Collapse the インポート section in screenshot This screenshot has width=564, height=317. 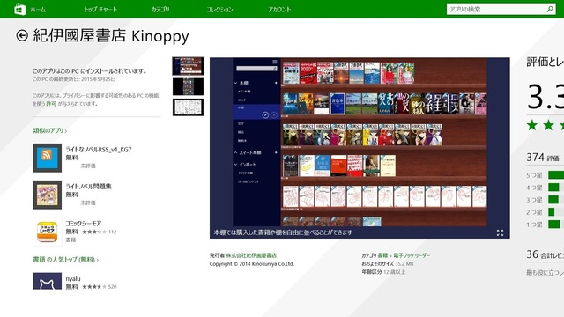(x=235, y=165)
